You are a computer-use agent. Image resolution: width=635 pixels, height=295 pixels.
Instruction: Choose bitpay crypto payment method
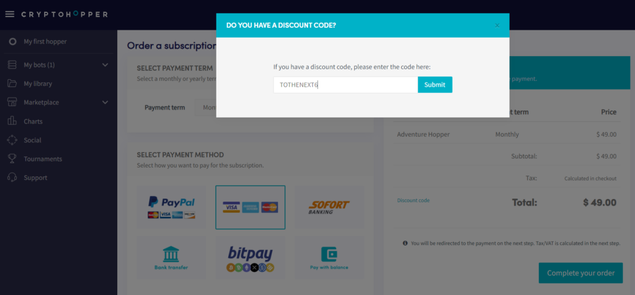pos(251,258)
